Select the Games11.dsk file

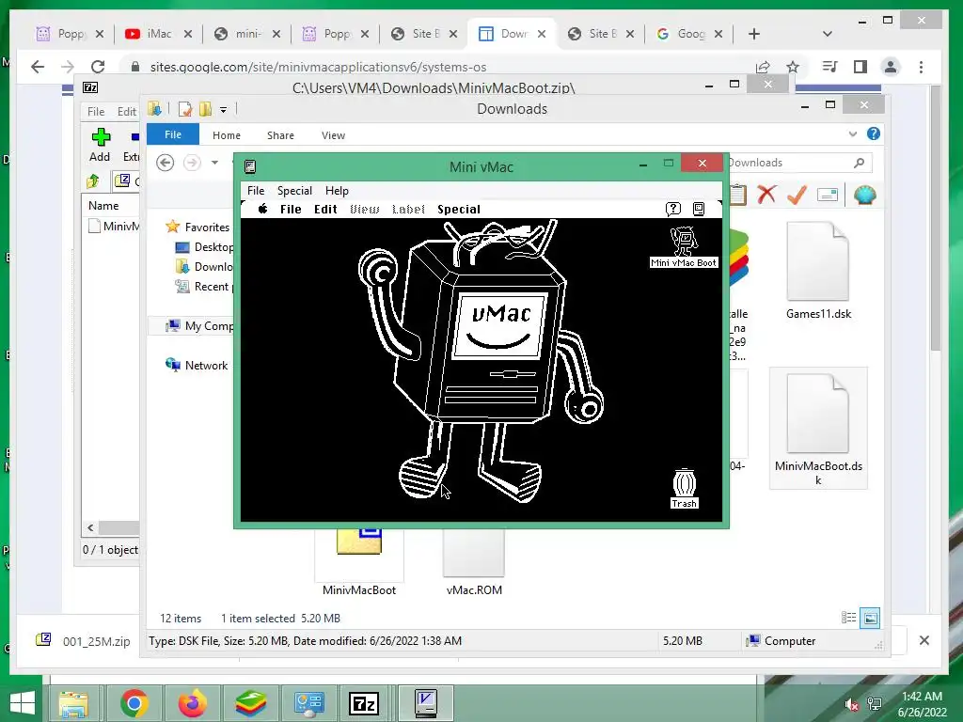coord(818,272)
